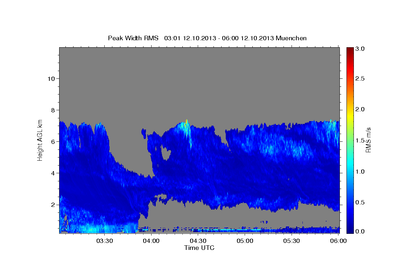
Task: Click the colorbar value 0.0
Action: tap(360, 232)
